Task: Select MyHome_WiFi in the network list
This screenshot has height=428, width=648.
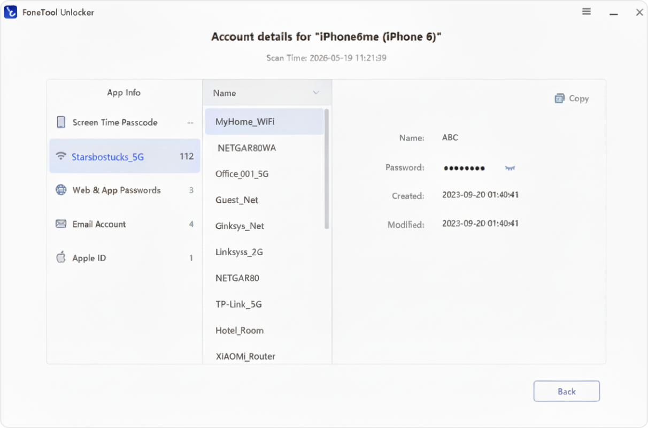Action: (x=264, y=122)
